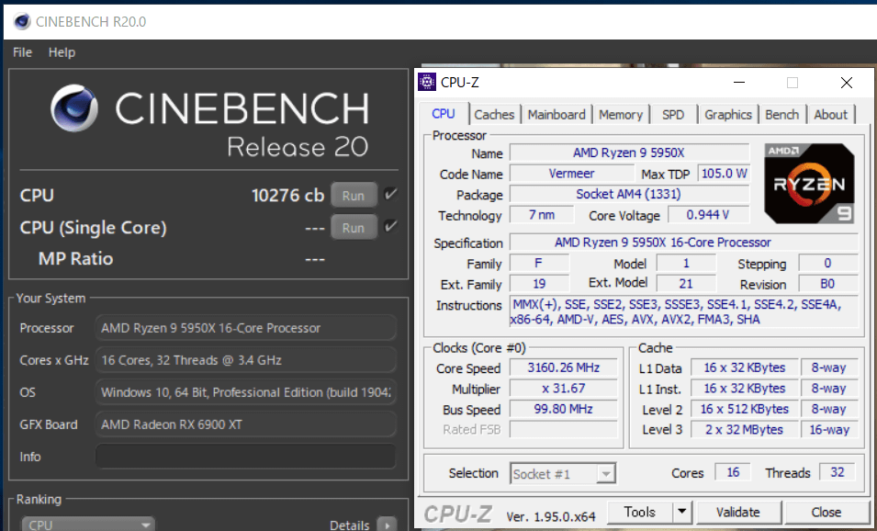Click the Tools button in CPU-Z
The height and width of the screenshot is (531, 877).
pos(640,512)
